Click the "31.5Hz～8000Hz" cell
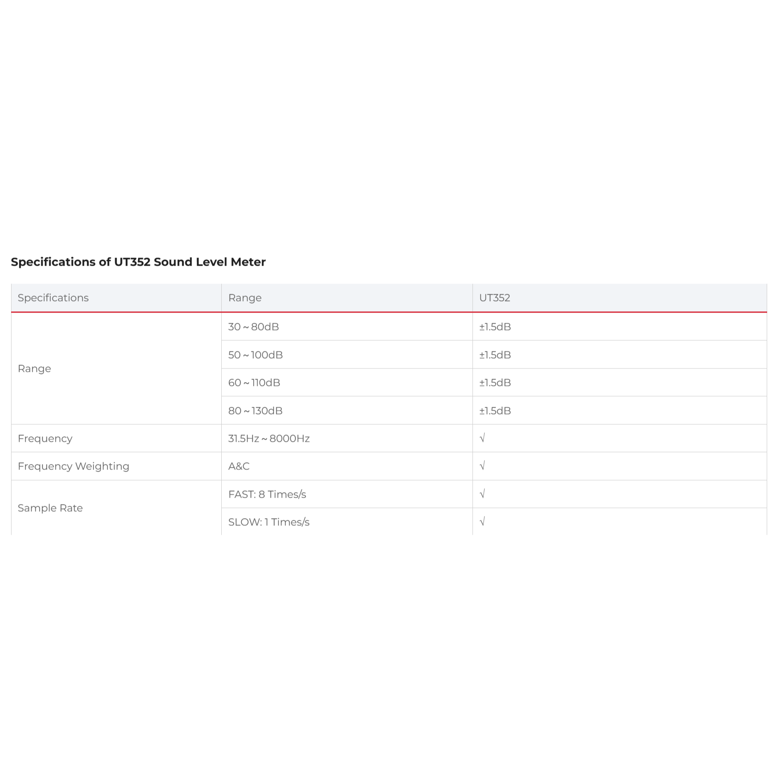The width and height of the screenshot is (771, 771). pyautogui.click(x=269, y=438)
